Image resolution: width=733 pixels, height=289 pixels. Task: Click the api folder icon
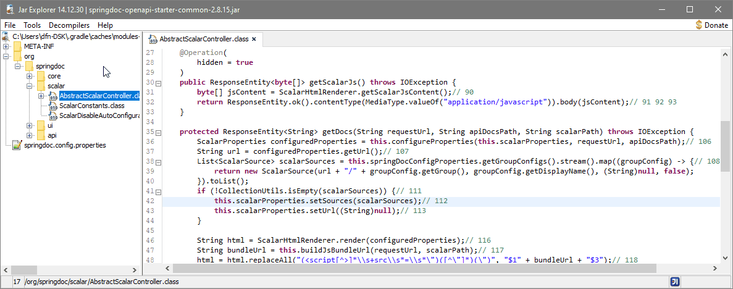tap(41, 135)
